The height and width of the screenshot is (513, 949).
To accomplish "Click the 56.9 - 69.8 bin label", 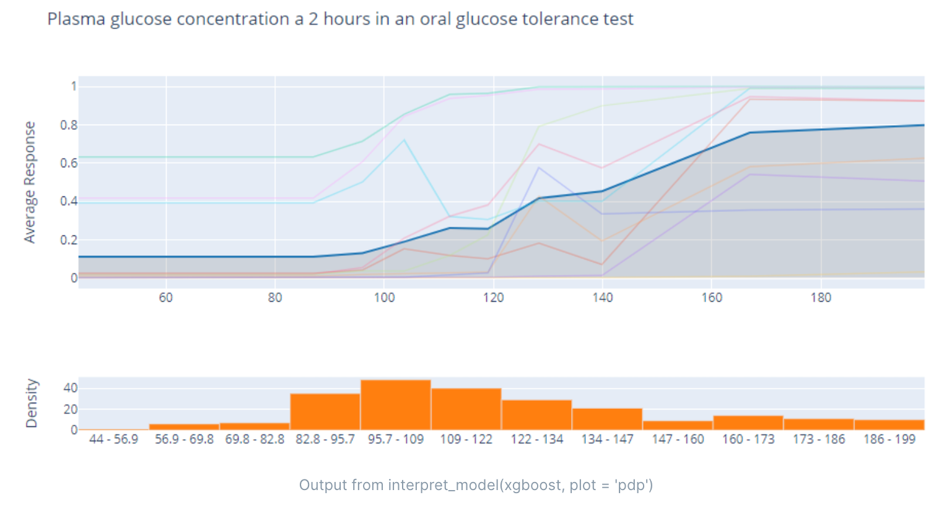I will [x=184, y=439].
